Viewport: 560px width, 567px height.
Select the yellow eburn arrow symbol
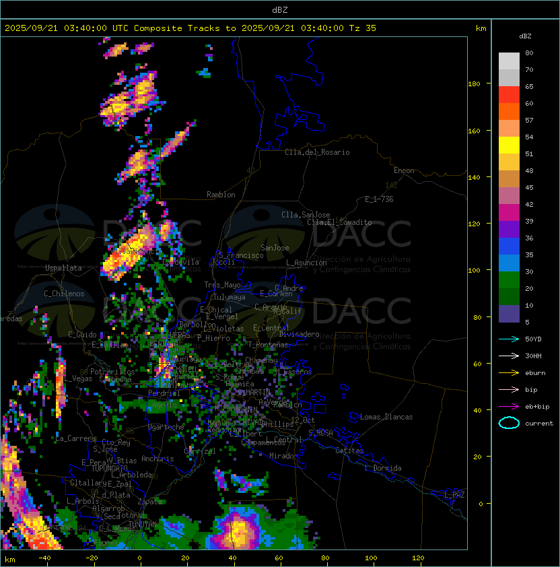[x=509, y=373]
